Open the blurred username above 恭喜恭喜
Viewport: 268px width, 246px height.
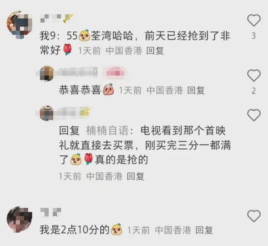[x=76, y=73]
